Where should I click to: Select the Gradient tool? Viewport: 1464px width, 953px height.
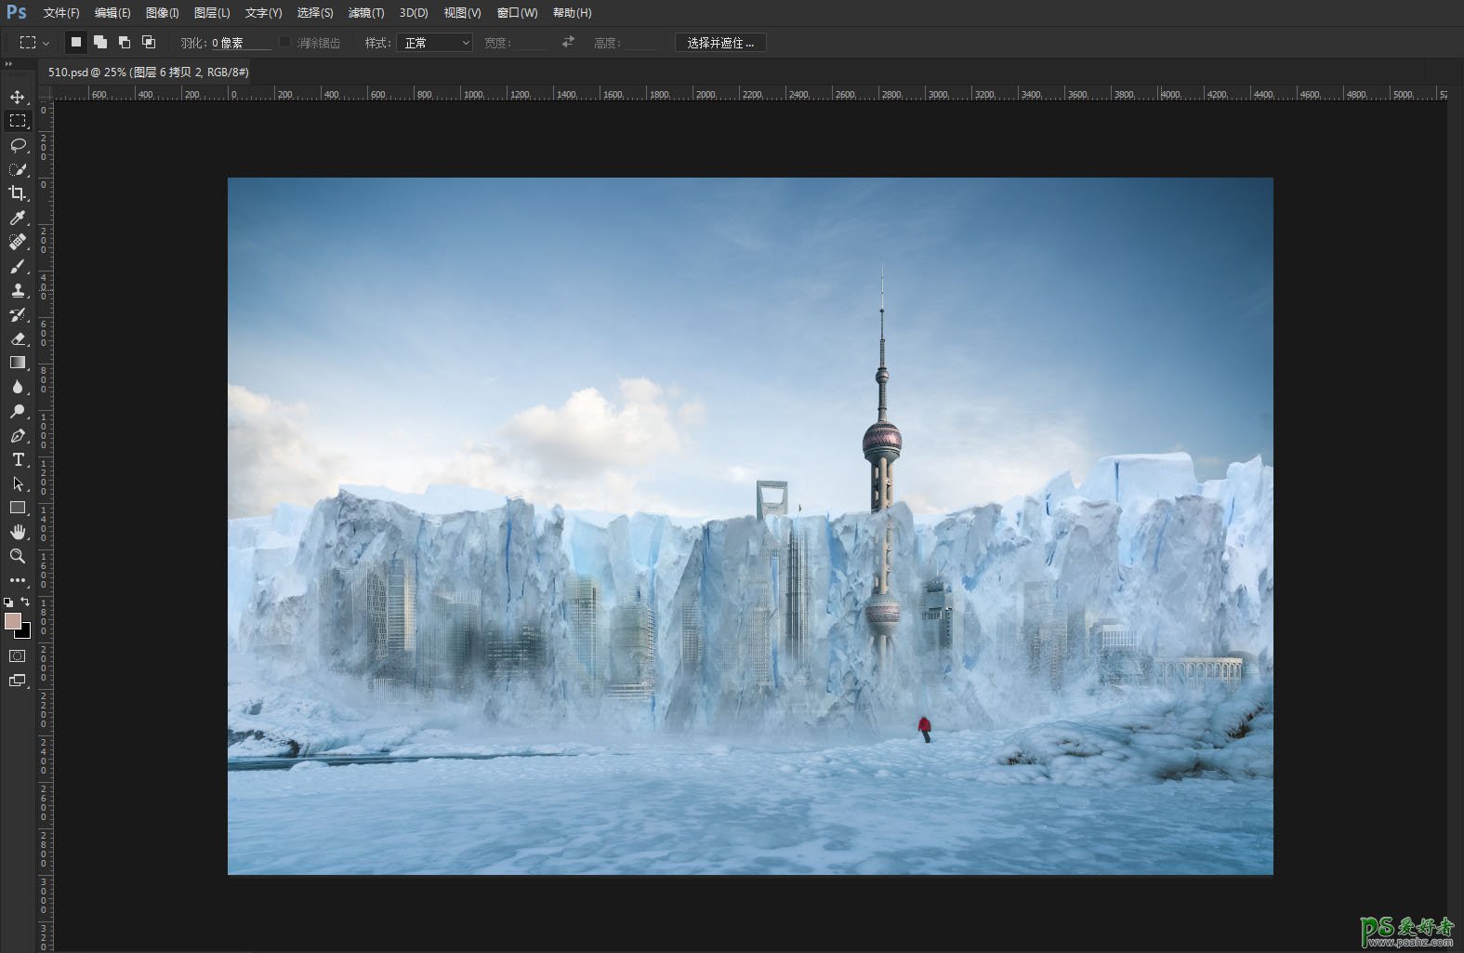click(18, 363)
